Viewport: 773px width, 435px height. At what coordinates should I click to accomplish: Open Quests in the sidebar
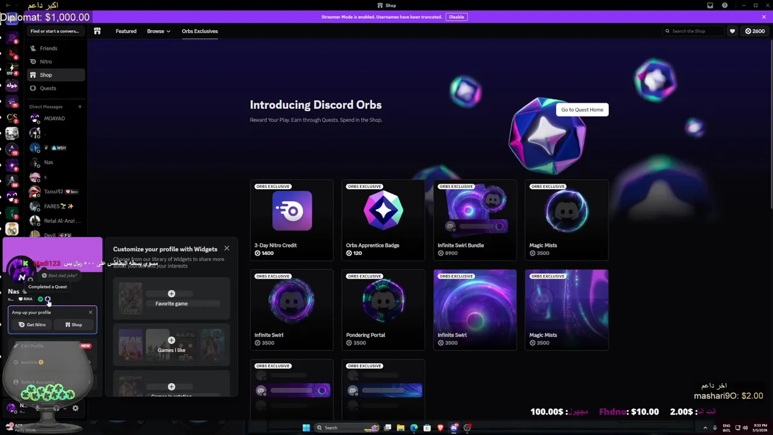click(56, 88)
